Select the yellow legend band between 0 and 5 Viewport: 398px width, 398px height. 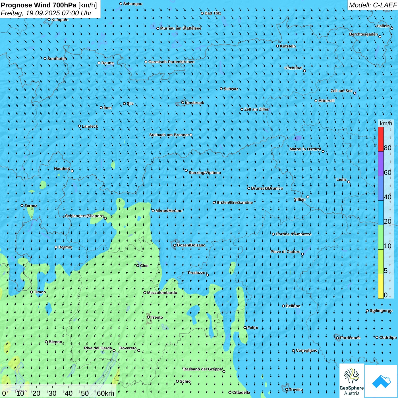tap(381, 286)
